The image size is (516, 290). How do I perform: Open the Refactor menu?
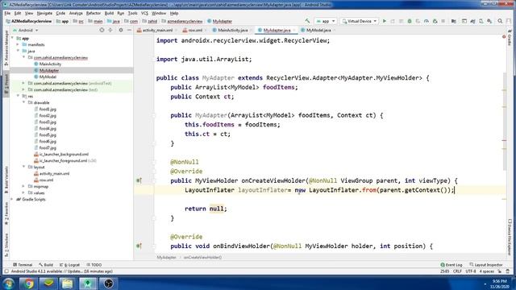click(x=94, y=13)
